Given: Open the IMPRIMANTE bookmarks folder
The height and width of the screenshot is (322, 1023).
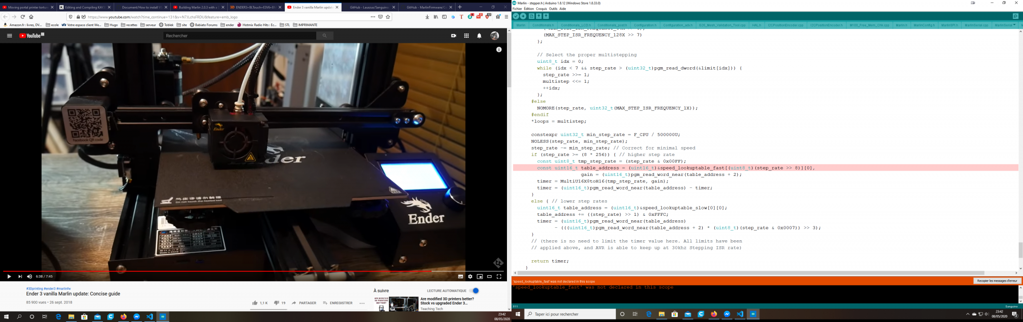Looking at the screenshot, I should click(305, 25).
